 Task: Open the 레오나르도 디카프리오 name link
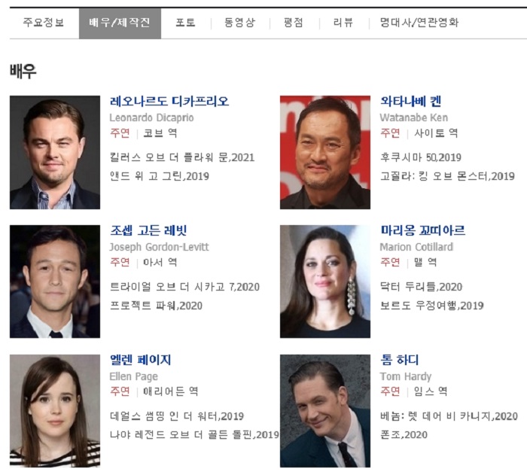pos(169,101)
